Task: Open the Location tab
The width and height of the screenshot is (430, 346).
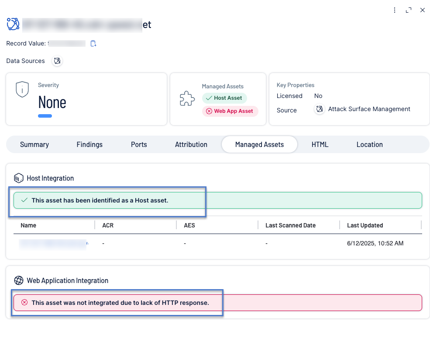Action: pyautogui.click(x=369, y=144)
